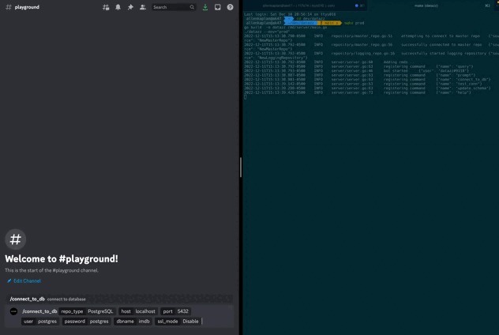Open the Discord inbox icon

218,7
